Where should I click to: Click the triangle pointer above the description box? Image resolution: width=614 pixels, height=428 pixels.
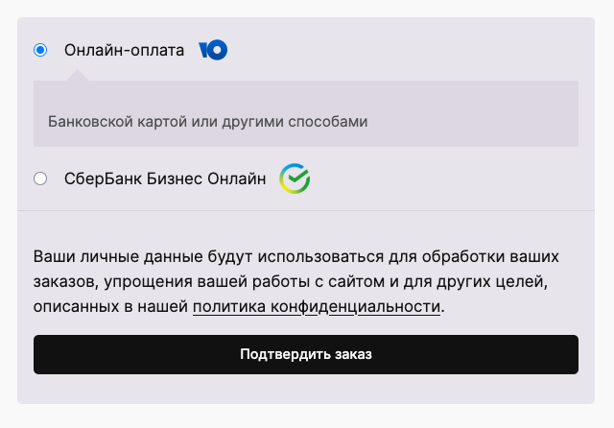[x=81, y=76]
